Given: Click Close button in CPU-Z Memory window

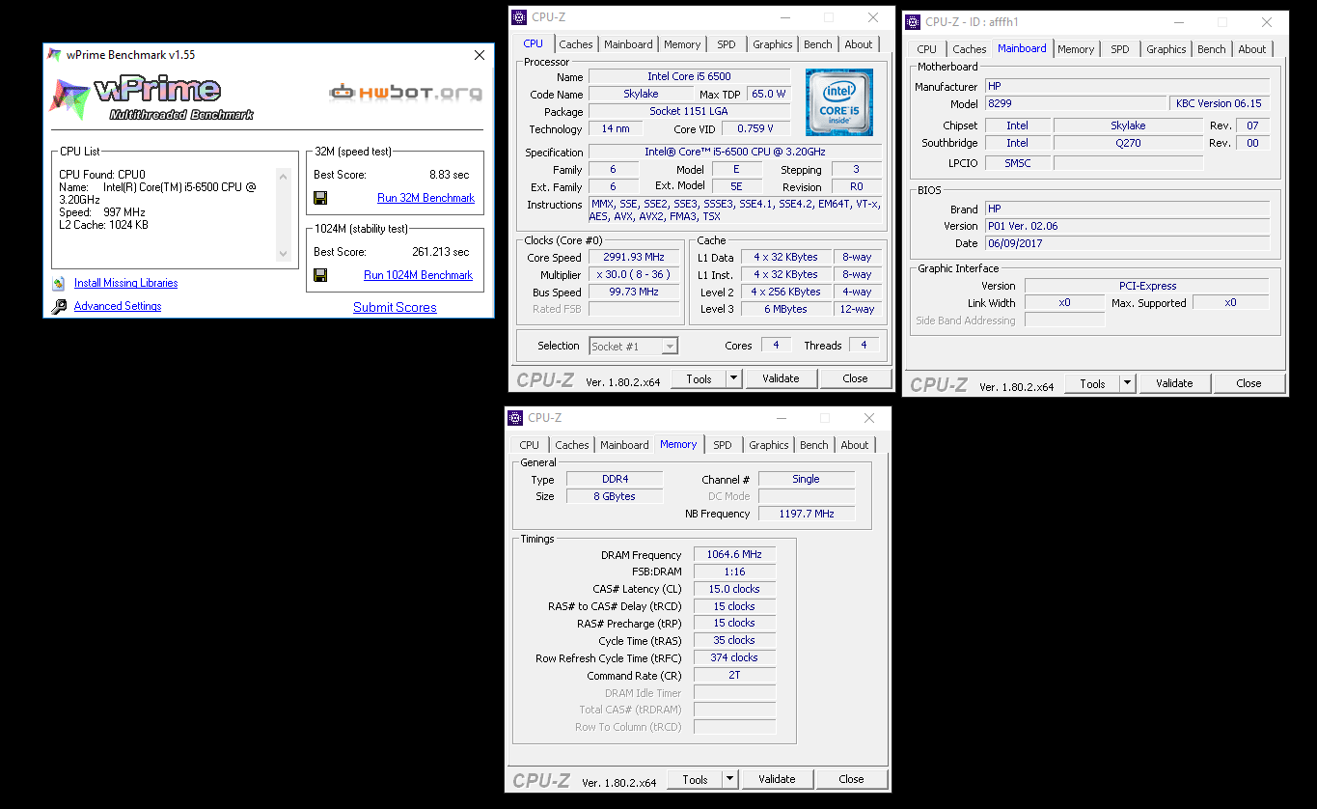Looking at the screenshot, I should pyautogui.click(x=851, y=779).
